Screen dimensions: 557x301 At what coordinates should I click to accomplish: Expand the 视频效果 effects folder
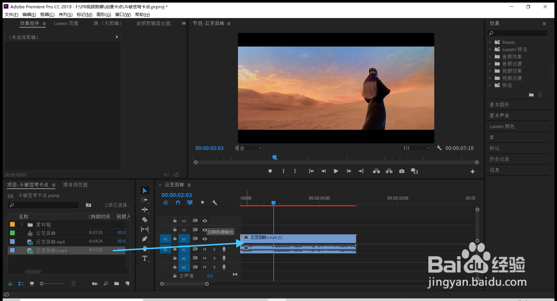[490, 71]
